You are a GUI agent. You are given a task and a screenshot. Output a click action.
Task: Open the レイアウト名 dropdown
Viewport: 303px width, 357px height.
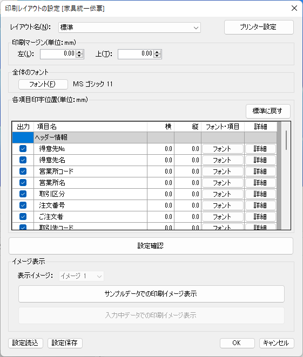pyautogui.click(x=130, y=28)
